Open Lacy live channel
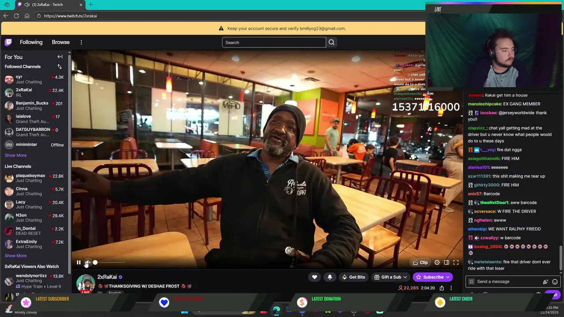 (x=34, y=205)
